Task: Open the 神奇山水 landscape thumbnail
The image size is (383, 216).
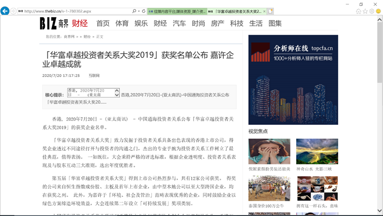Action: pos(317,151)
